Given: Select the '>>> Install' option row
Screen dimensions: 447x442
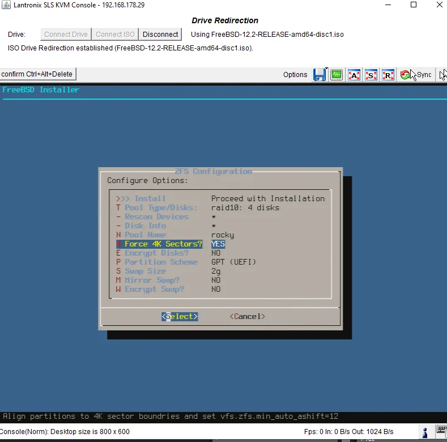Looking at the screenshot, I should click(x=220, y=198).
